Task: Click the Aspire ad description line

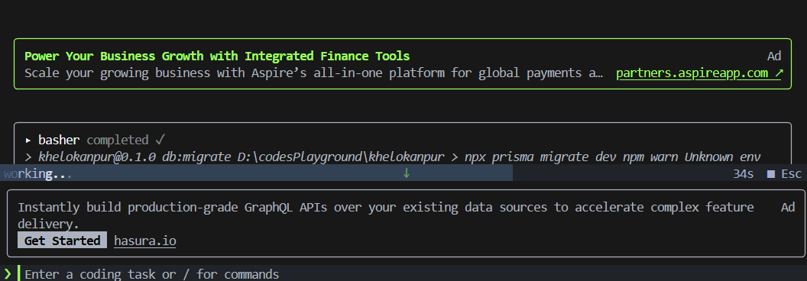Action: pyautogui.click(x=313, y=73)
